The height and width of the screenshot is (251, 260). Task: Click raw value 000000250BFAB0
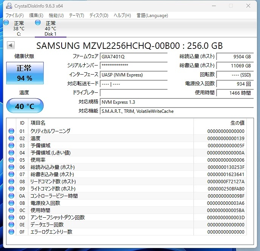point(226,189)
